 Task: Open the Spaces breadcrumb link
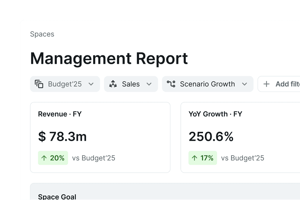(x=42, y=34)
